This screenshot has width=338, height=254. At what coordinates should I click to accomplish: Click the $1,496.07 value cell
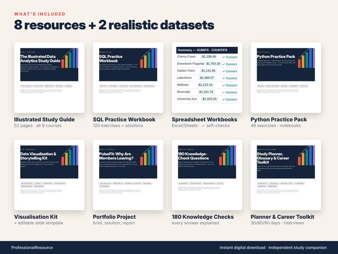tap(207, 78)
